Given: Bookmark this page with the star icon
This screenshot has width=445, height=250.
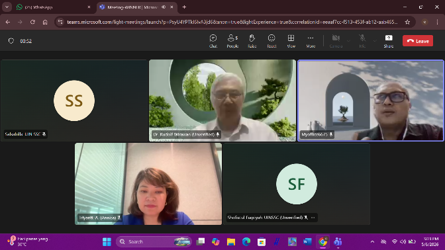Looking at the screenshot, I should tap(407, 22).
